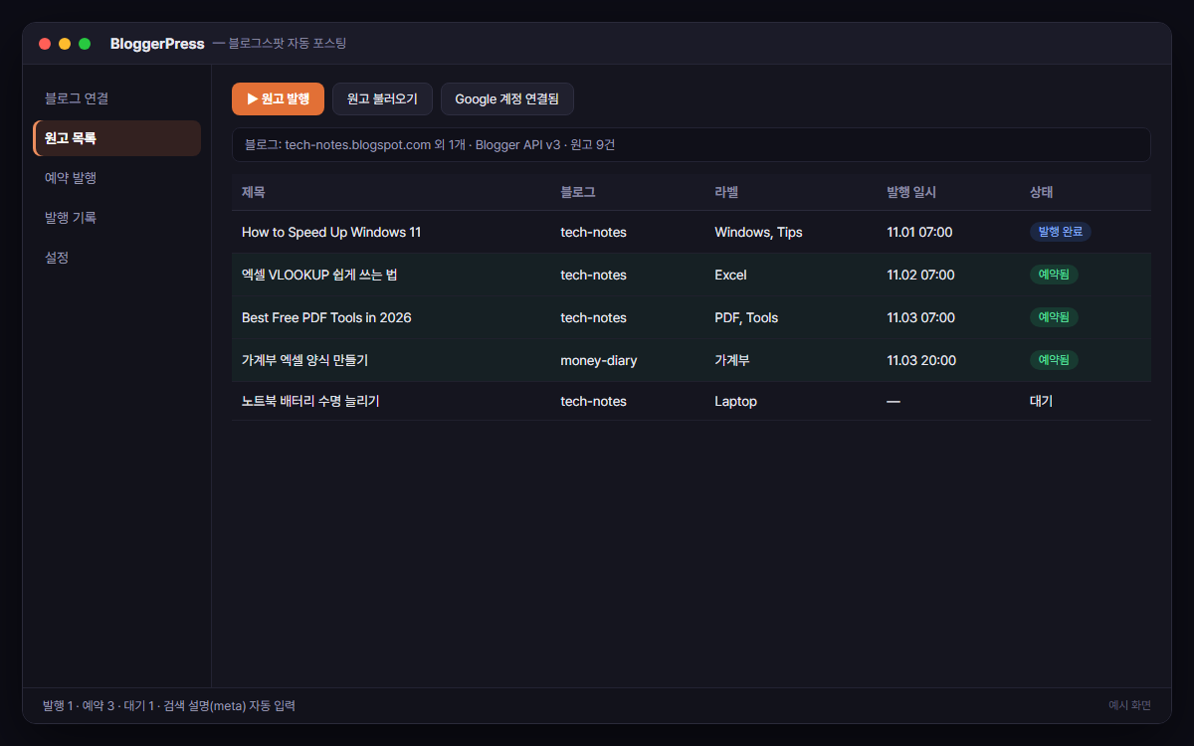The height and width of the screenshot is (746, 1194).
Task: Select the 엑셀 VLOOKUP 쉽게 쓰는 법 title
Action: [x=319, y=275]
